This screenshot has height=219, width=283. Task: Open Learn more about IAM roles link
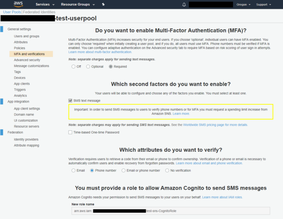point(222,197)
